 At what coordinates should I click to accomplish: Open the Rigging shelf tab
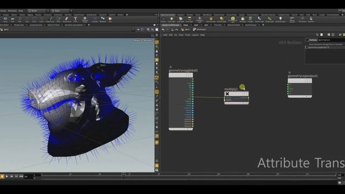(x=30, y=15)
